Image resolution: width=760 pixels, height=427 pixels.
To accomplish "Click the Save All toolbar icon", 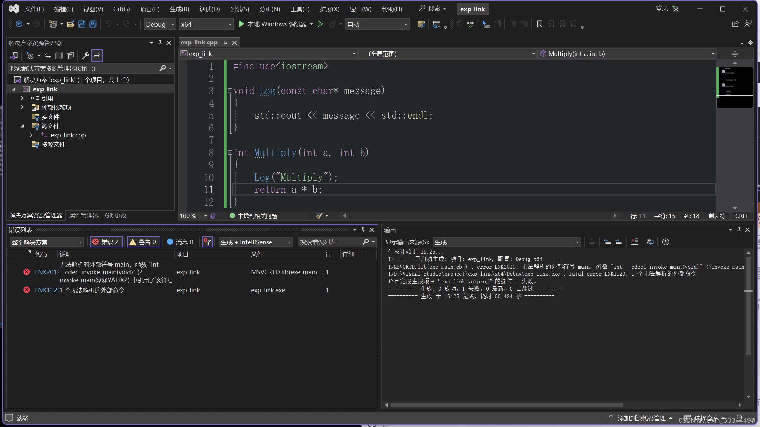I will tap(93, 24).
